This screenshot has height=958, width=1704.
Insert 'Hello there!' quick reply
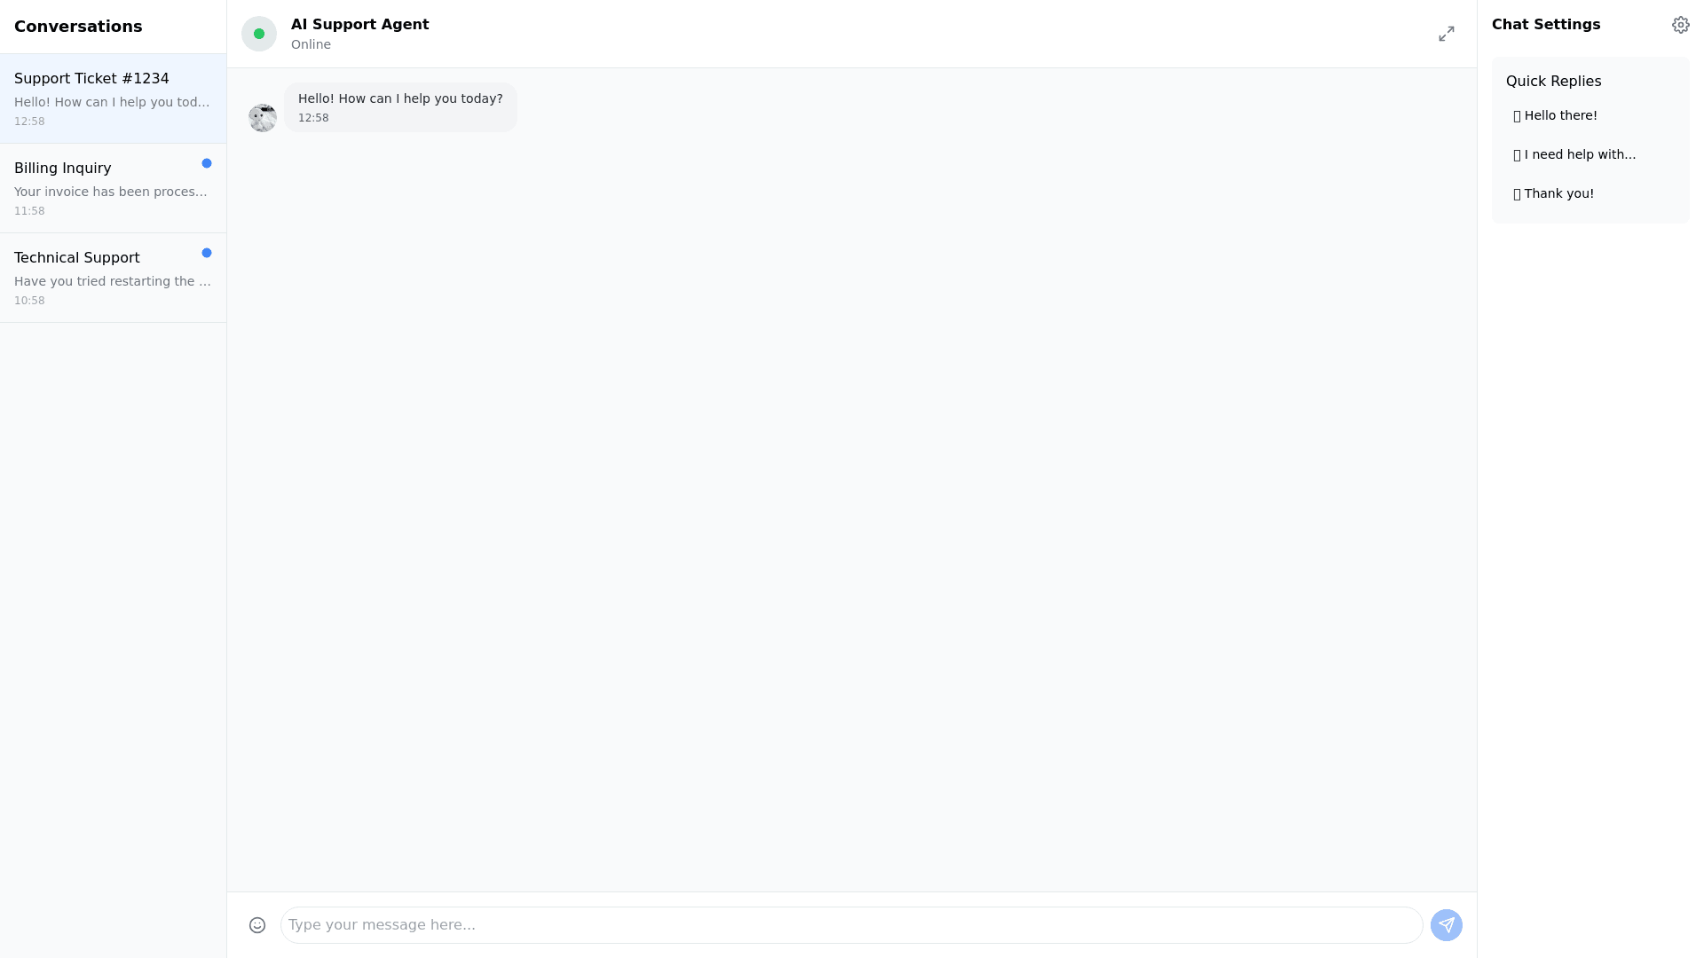click(x=1560, y=115)
